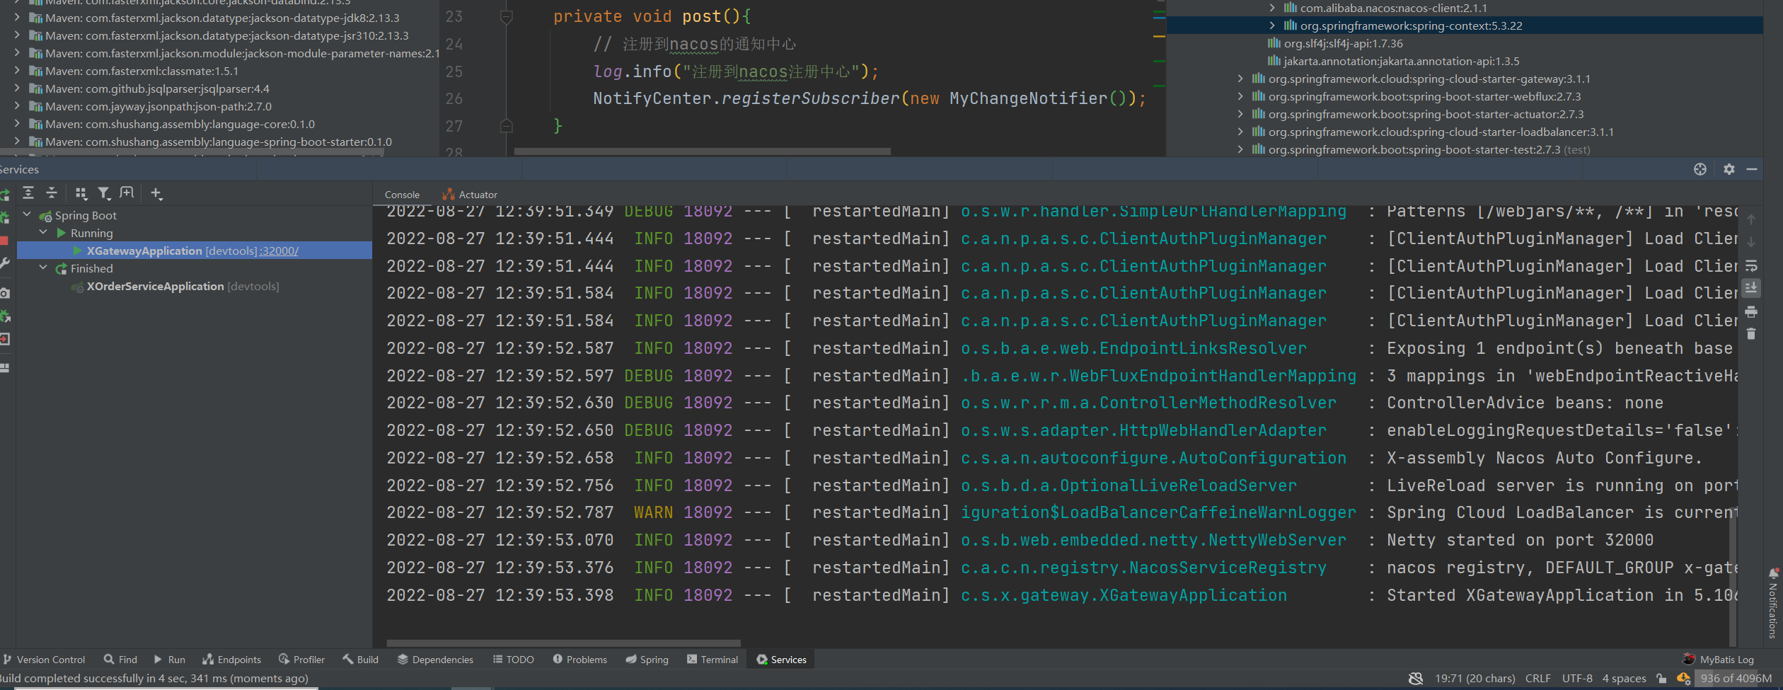Open Services panel settings gear icon
The width and height of the screenshot is (1783, 690).
pyautogui.click(x=1729, y=169)
